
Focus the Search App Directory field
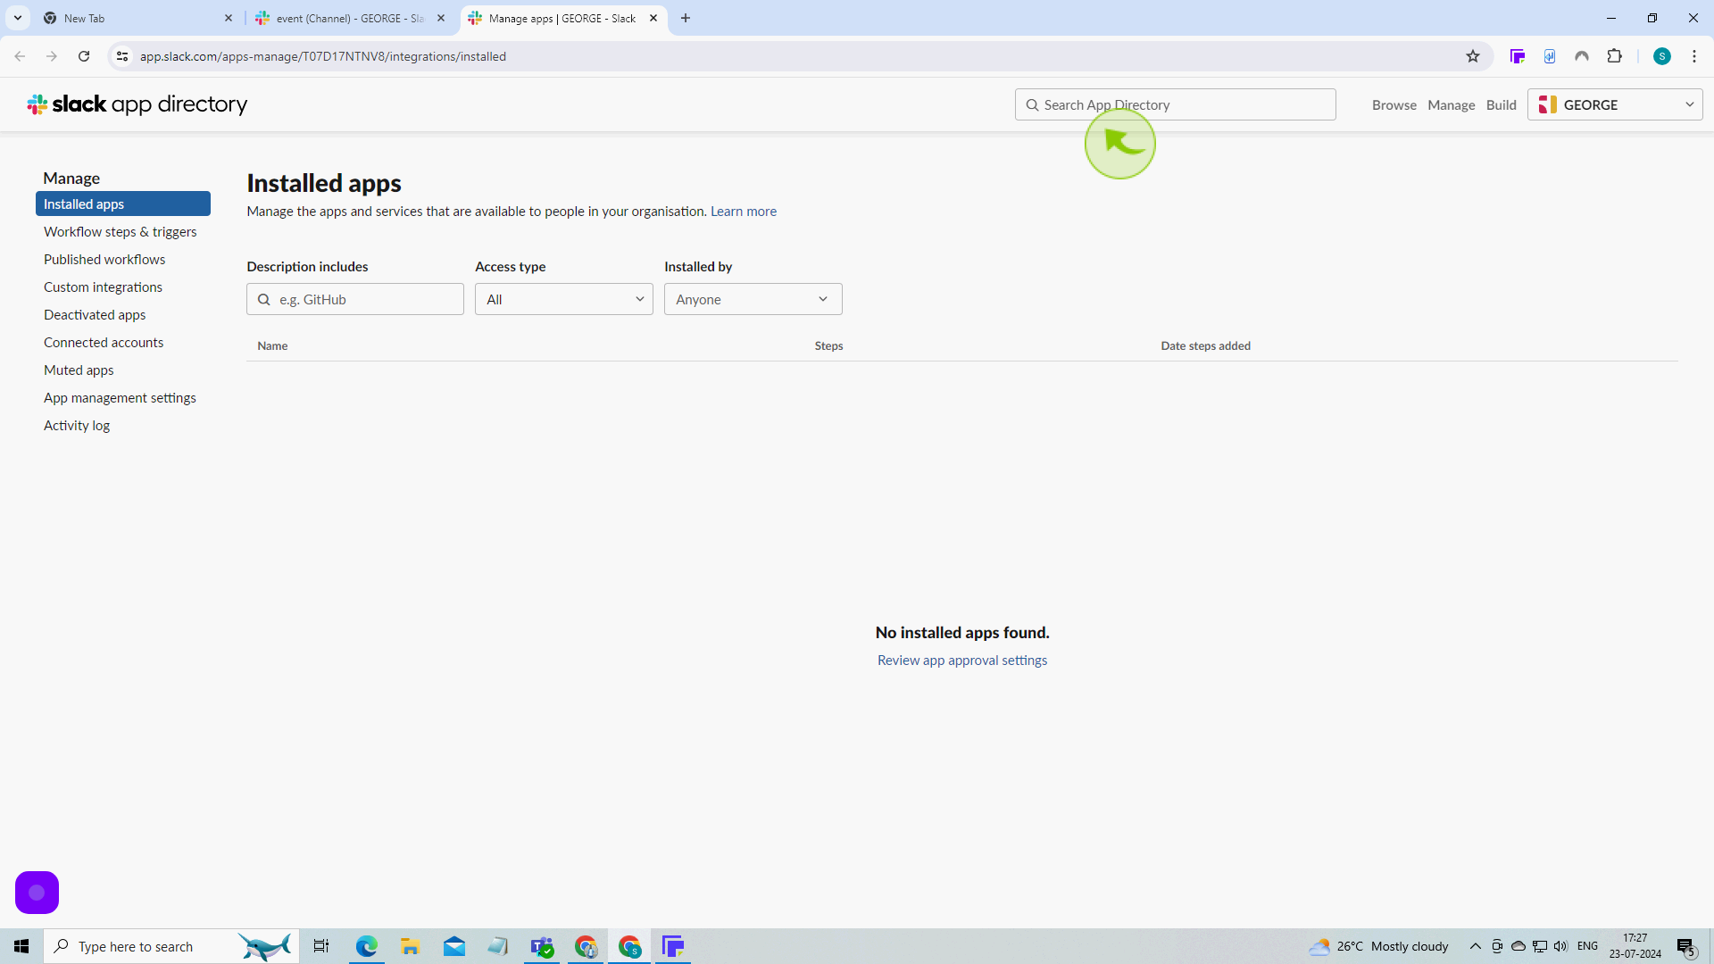click(x=1176, y=104)
